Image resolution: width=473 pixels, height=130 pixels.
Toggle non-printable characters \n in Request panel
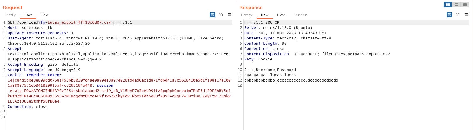coord(221,15)
